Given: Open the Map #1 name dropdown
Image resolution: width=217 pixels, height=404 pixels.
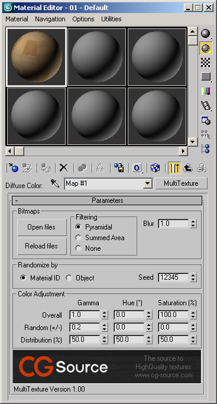Looking at the screenshot, I should [147, 184].
